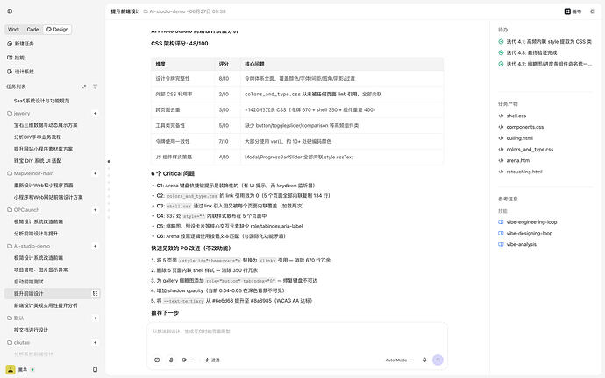Collapse the MapMemoir-main folder
Viewport: 605px width, 378px height.
point(10,173)
